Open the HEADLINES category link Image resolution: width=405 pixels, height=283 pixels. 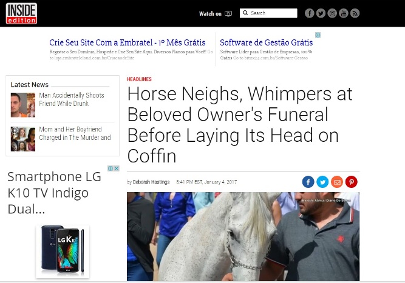coord(139,79)
